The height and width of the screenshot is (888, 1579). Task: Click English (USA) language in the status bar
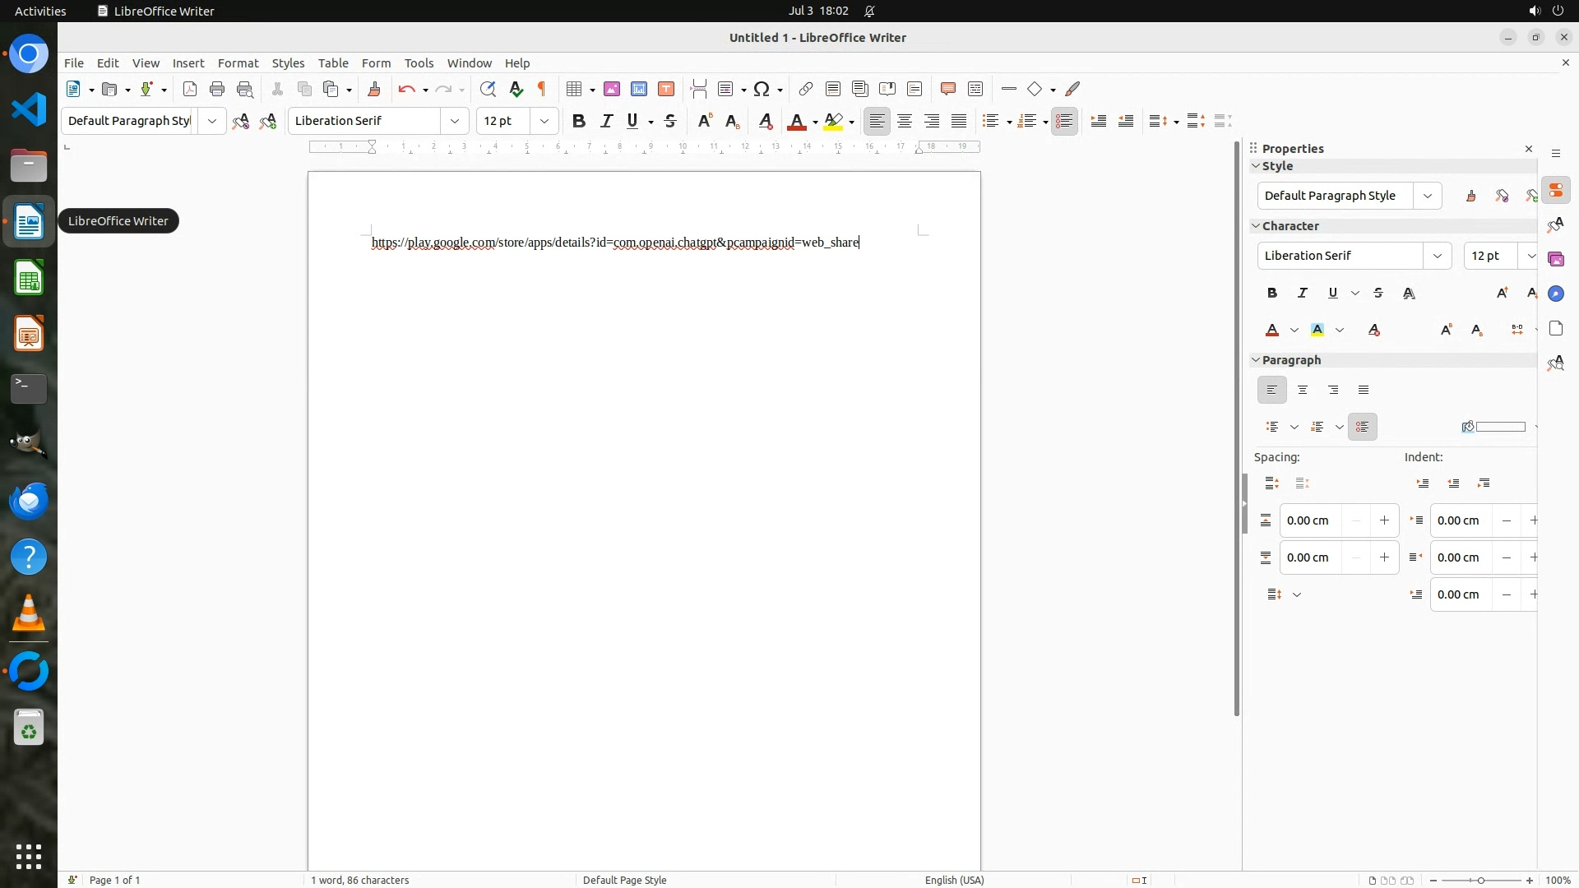(x=954, y=880)
